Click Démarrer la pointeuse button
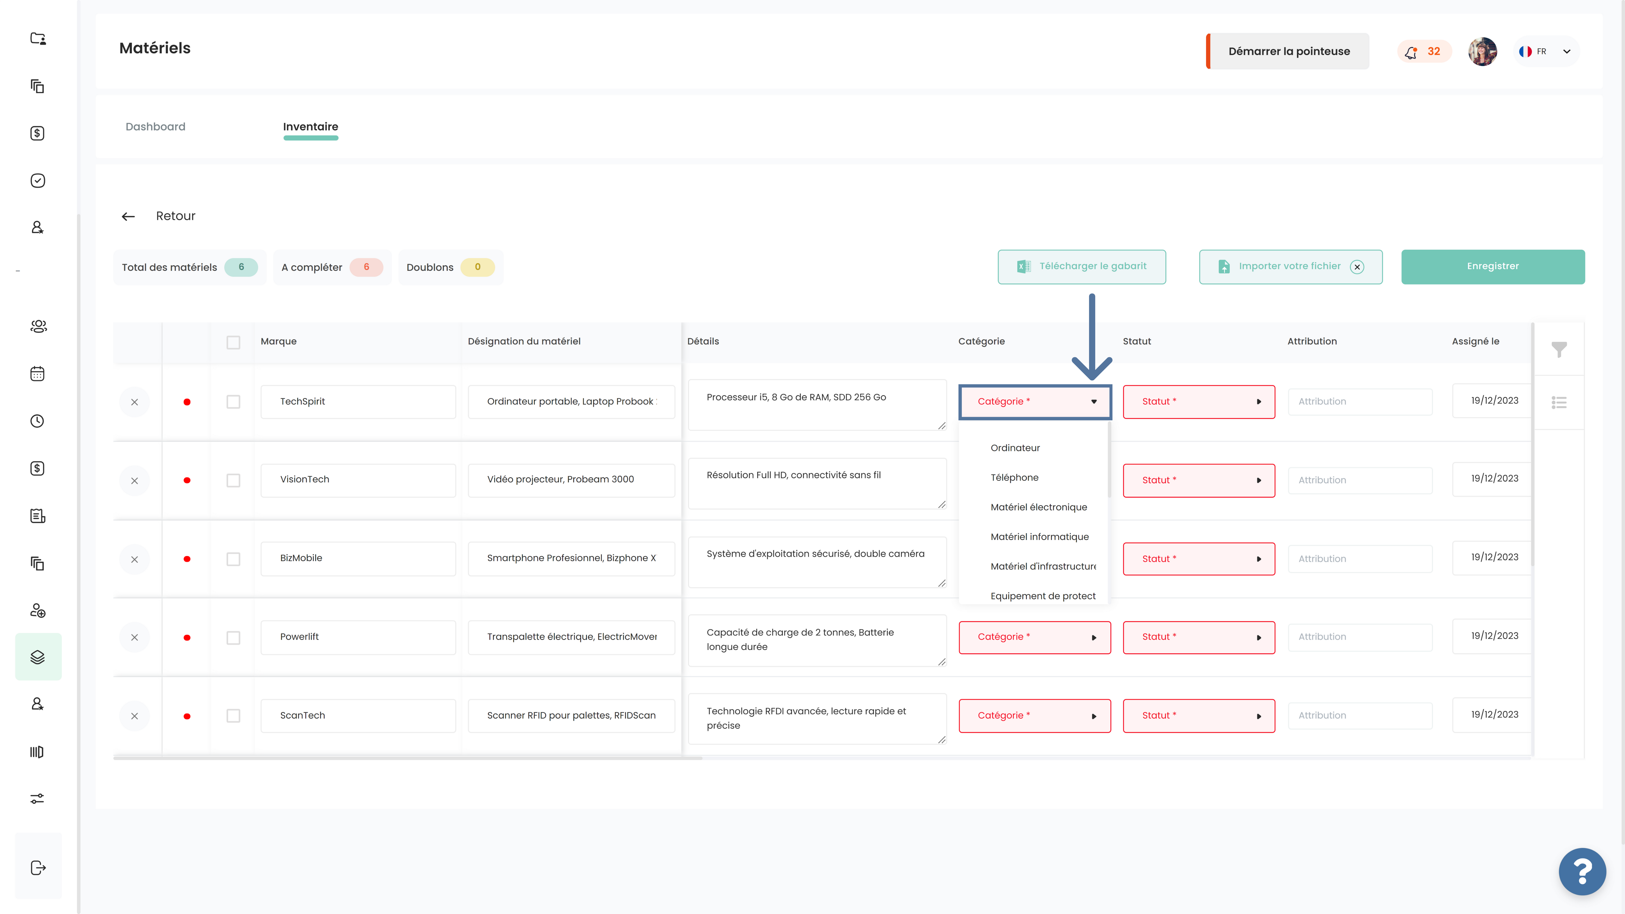1625x914 pixels. coord(1288,51)
